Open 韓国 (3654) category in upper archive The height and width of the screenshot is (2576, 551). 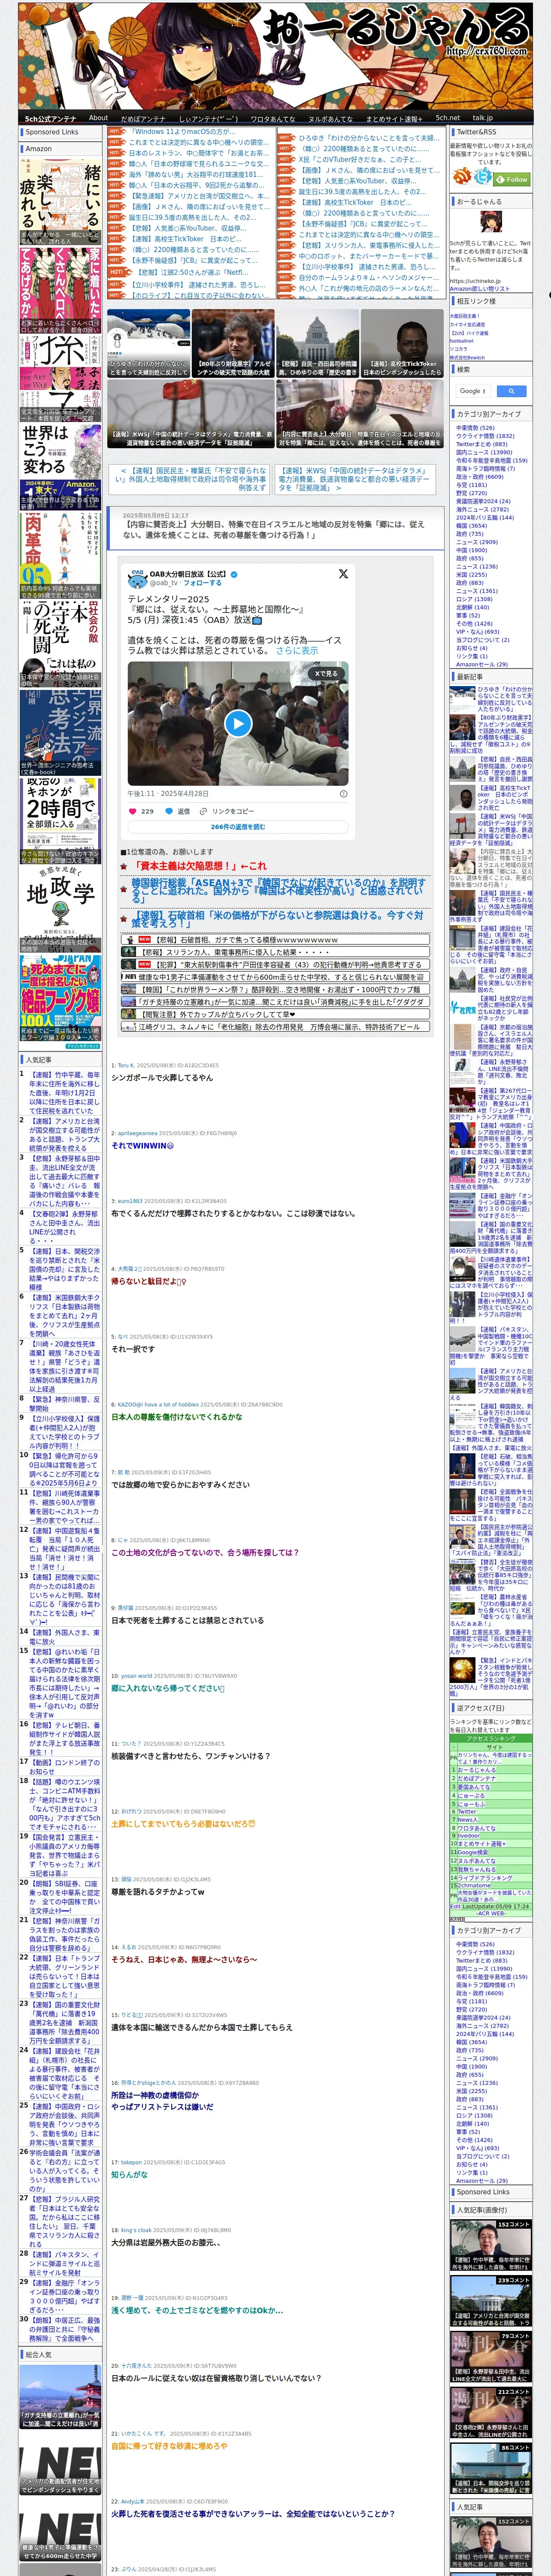[x=471, y=525]
